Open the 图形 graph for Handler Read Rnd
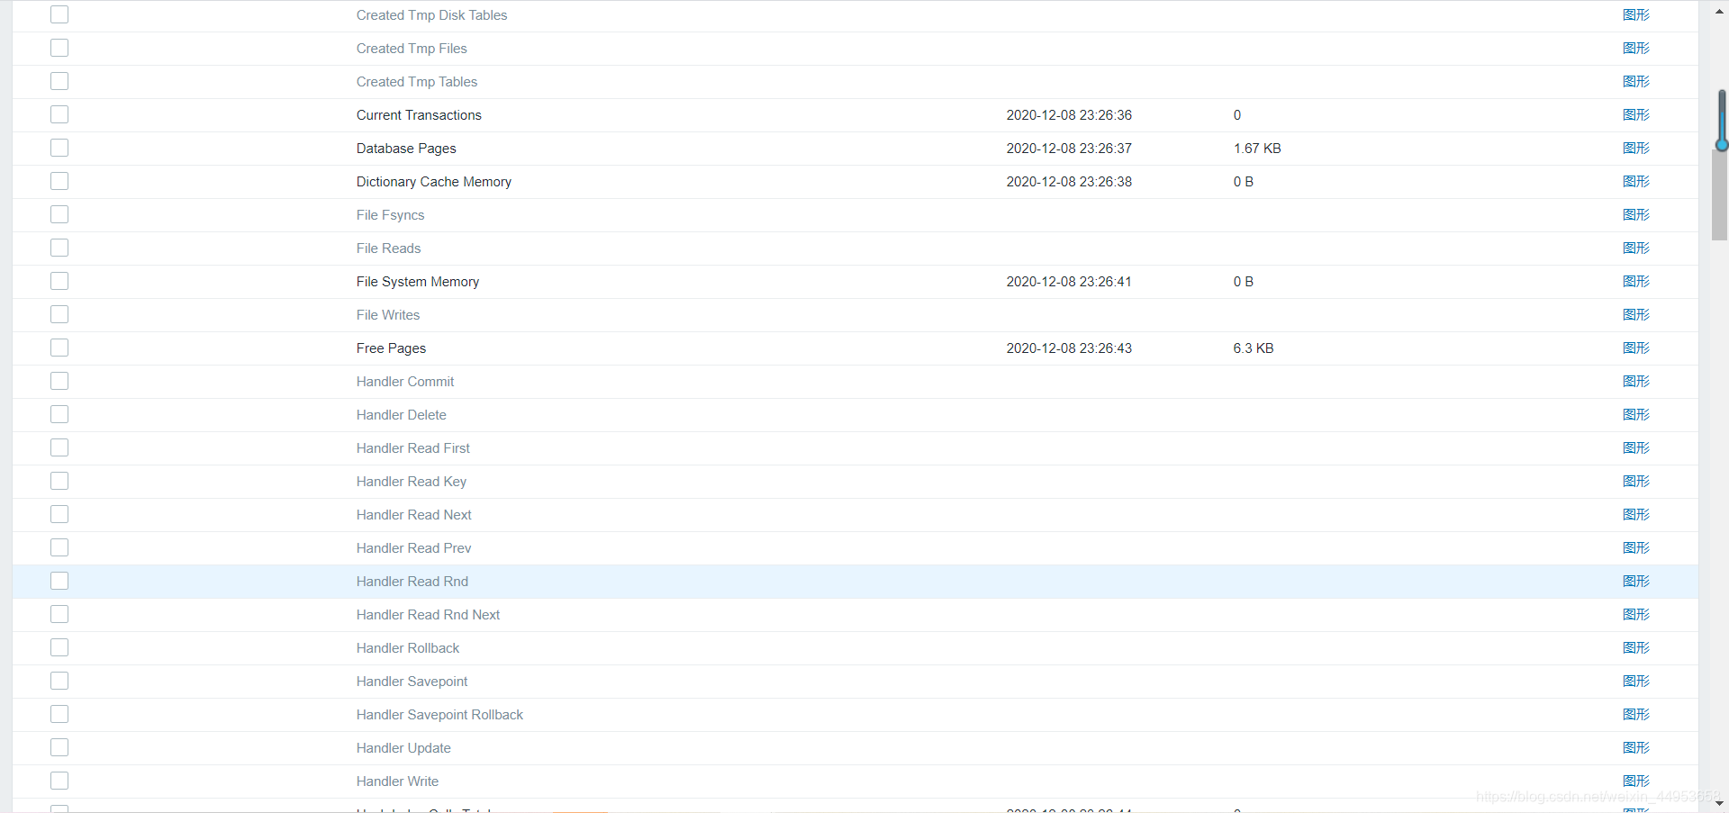The height and width of the screenshot is (813, 1729). coord(1636,581)
